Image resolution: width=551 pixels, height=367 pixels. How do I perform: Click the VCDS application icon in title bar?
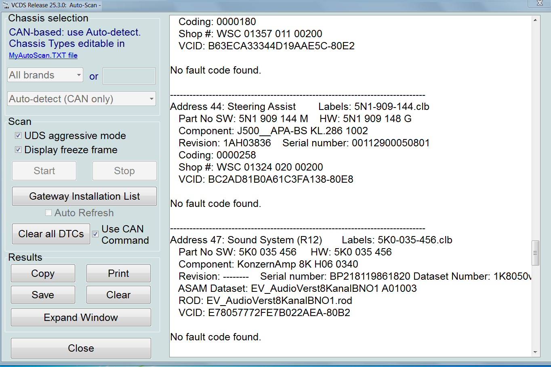tap(5, 5)
